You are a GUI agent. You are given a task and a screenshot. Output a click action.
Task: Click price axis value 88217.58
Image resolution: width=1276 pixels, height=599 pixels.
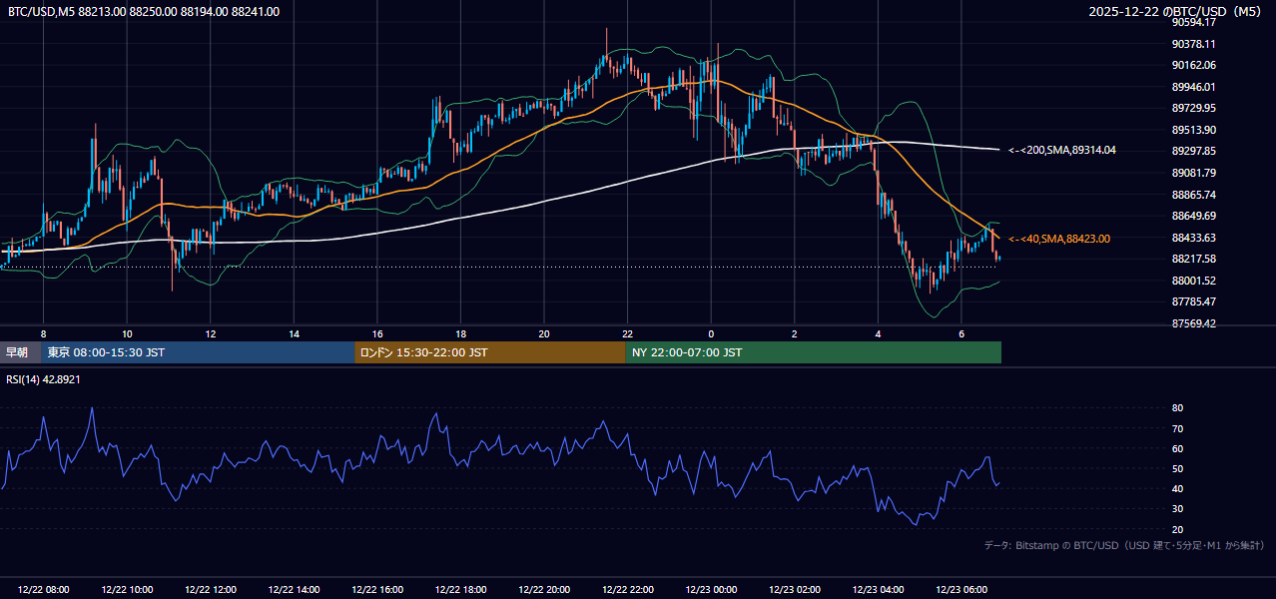[1193, 259]
